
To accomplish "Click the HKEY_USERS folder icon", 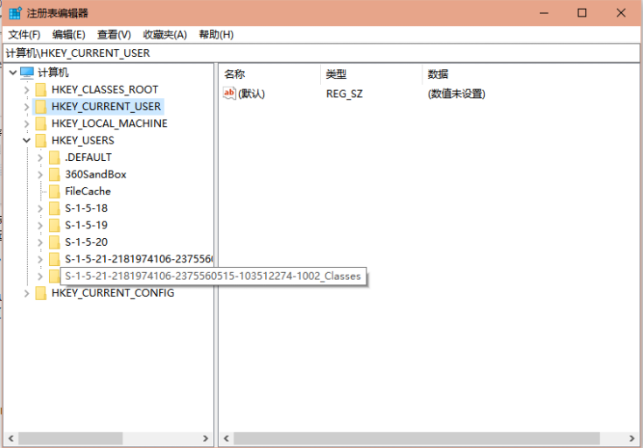I will (41, 141).
